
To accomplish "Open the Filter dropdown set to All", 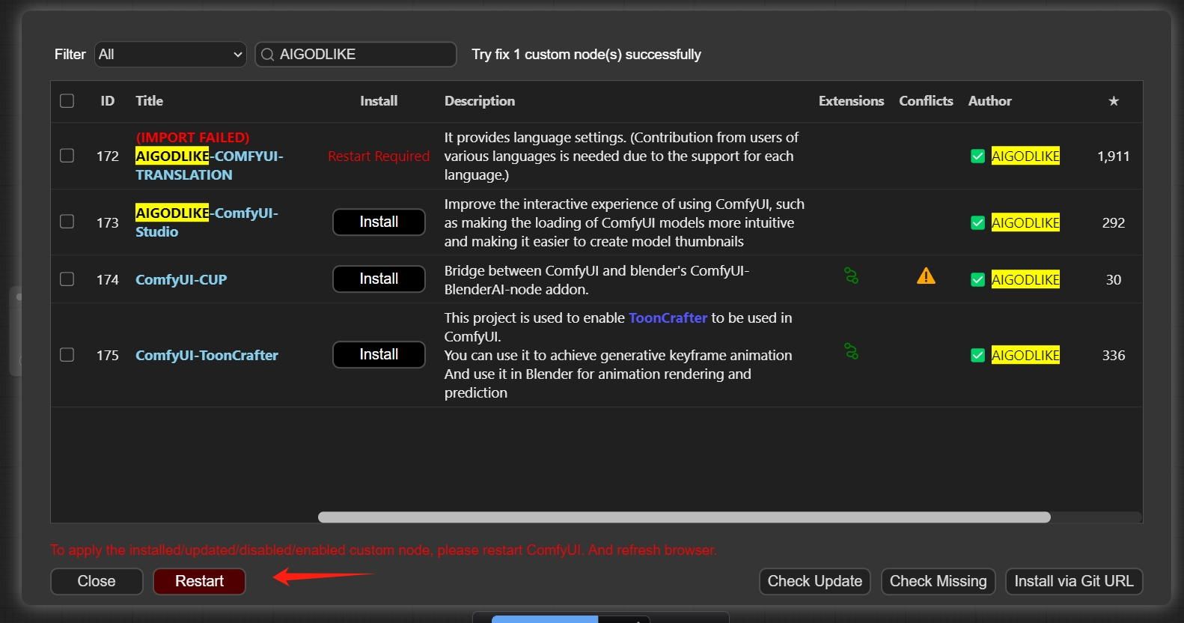I will pyautogui.click(x=171, y=55).
